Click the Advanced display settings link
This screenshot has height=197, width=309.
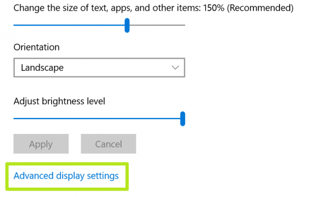coord(66,176)
